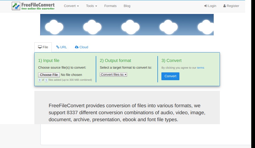Screen dimensions: 255x148
Task: Click the FreeFileConvert logo arrows icon
Action: 16,6
